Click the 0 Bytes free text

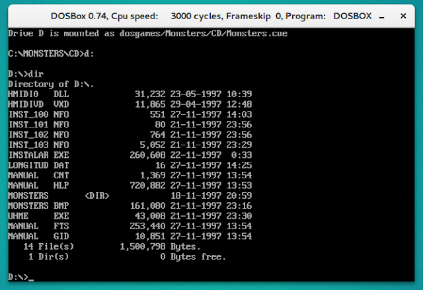193,256
